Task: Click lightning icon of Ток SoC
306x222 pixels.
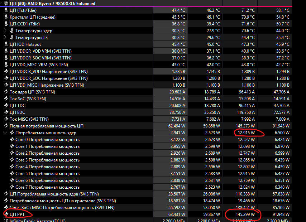Action: pos(6,99)
